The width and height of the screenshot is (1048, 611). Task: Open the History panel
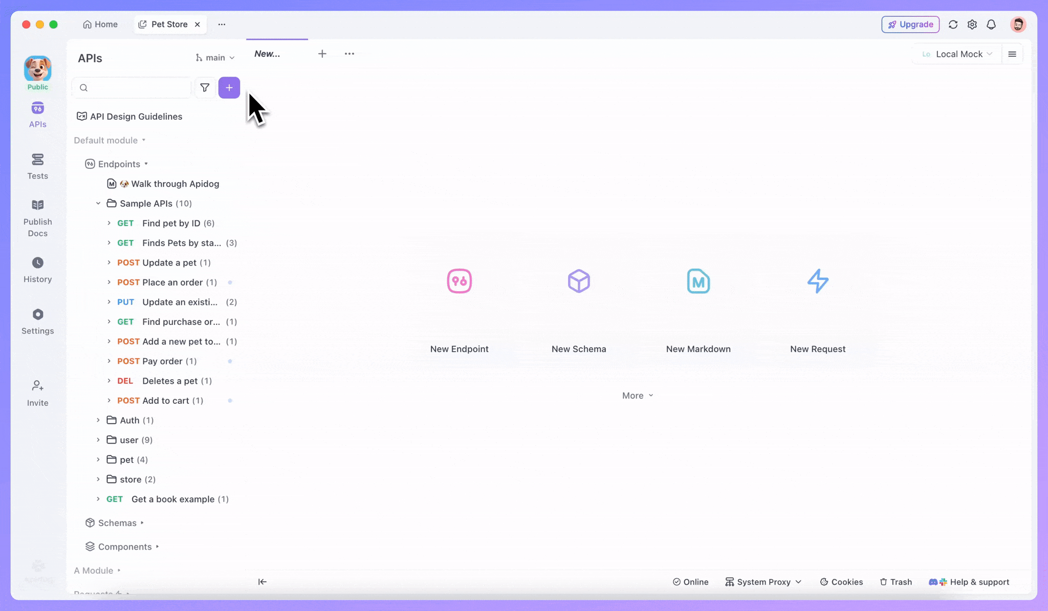[37, 269]
